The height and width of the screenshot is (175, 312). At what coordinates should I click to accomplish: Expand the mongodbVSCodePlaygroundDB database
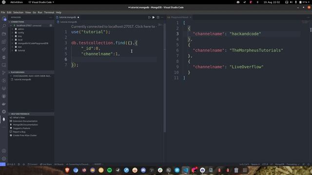point(13,43)
